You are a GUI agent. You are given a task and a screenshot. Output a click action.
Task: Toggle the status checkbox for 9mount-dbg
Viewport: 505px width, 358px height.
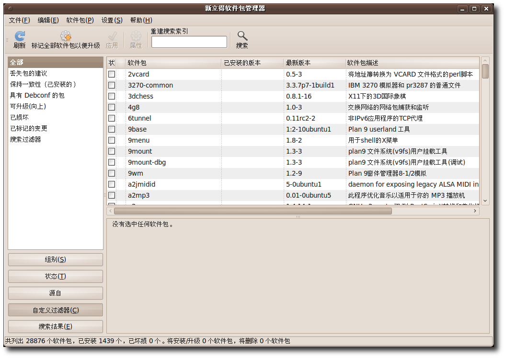tap(112, 162)
